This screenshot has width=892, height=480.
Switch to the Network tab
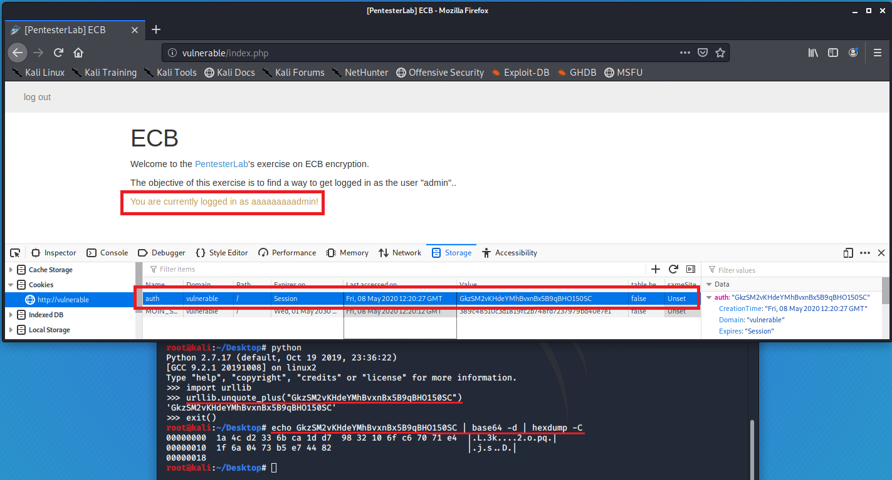pyautogui.click(x=400, y=253)
